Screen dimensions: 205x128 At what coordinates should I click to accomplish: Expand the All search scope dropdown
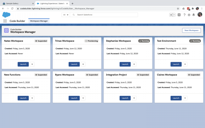(66, 15)
